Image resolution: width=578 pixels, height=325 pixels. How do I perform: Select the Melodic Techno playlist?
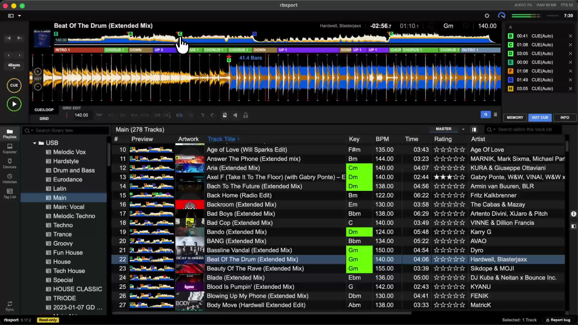point(74,216)
